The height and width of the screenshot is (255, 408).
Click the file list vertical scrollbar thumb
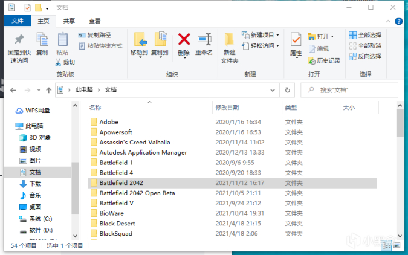click(400, 123)
